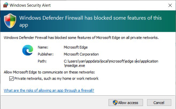Click the Microsoft Edge name value
The image size is (176, 109).
pyautogui.click(x=76, y=47)
